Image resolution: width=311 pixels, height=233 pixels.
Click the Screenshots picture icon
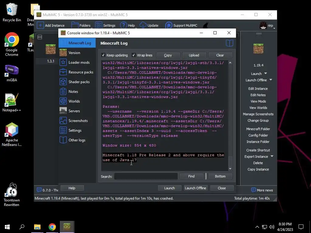click(63, 121)
